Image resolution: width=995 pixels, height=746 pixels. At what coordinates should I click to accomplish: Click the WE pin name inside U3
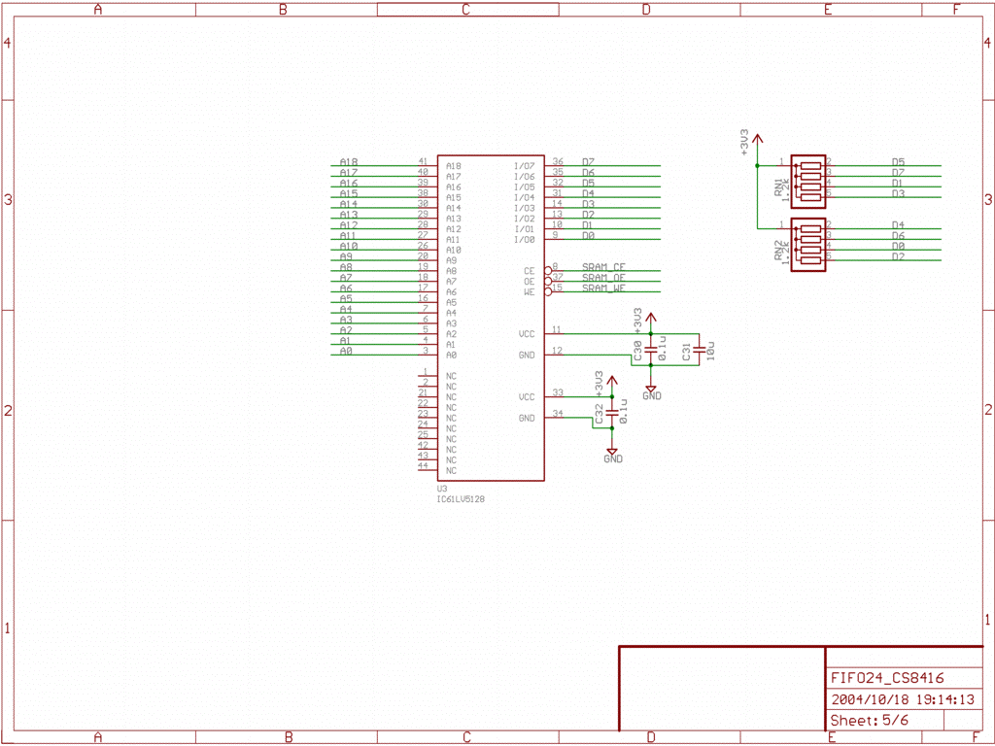click(530, 291)
